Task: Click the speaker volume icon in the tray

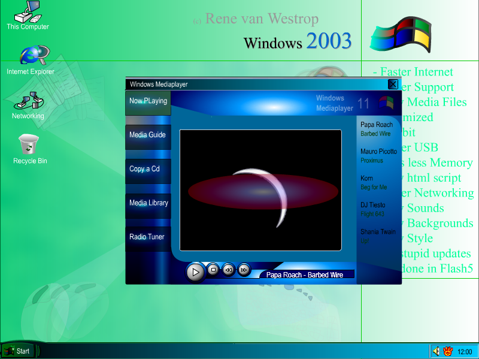Action: point(436,351)
